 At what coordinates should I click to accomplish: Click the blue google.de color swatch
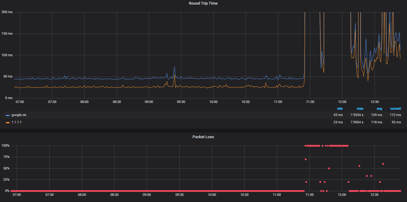7,115
